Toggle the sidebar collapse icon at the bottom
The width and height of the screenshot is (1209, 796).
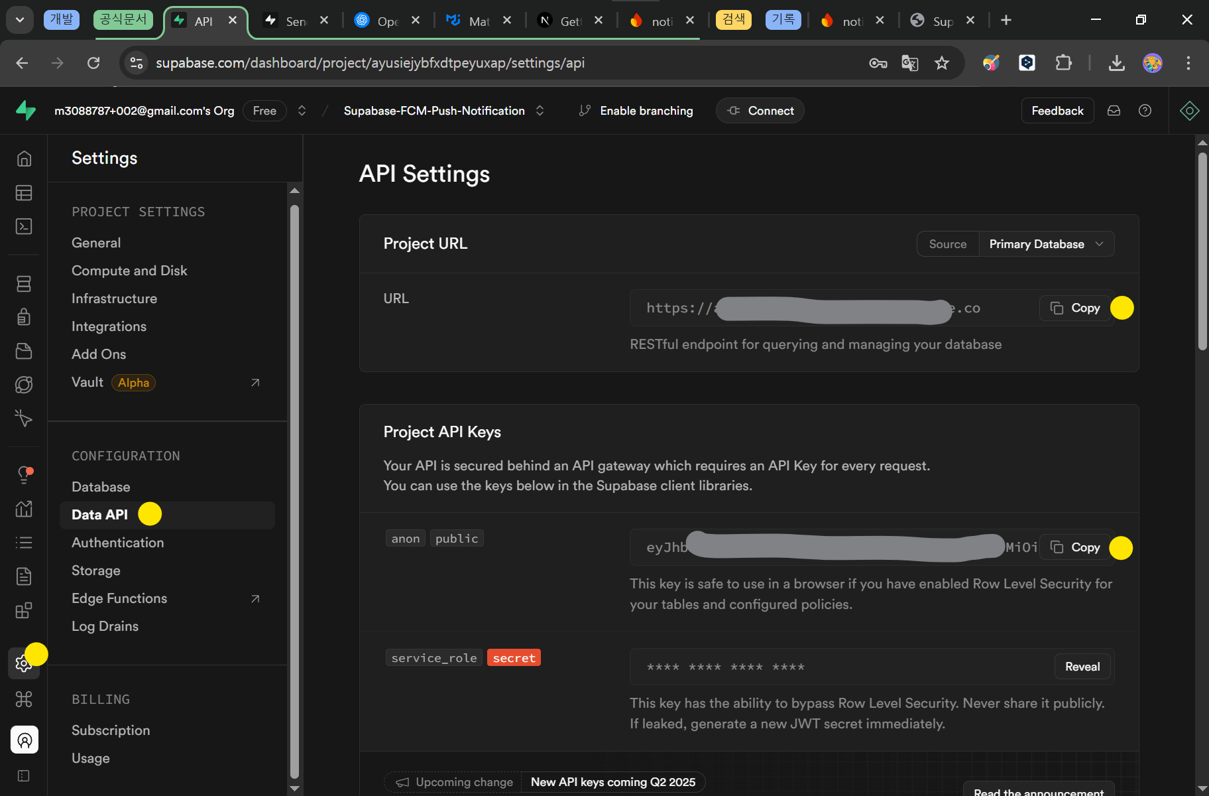24,776
